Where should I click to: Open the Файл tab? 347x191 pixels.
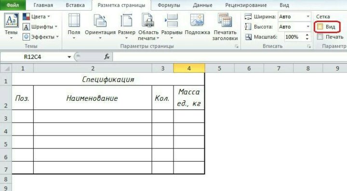pyautogui.click(x=13, y=5)
